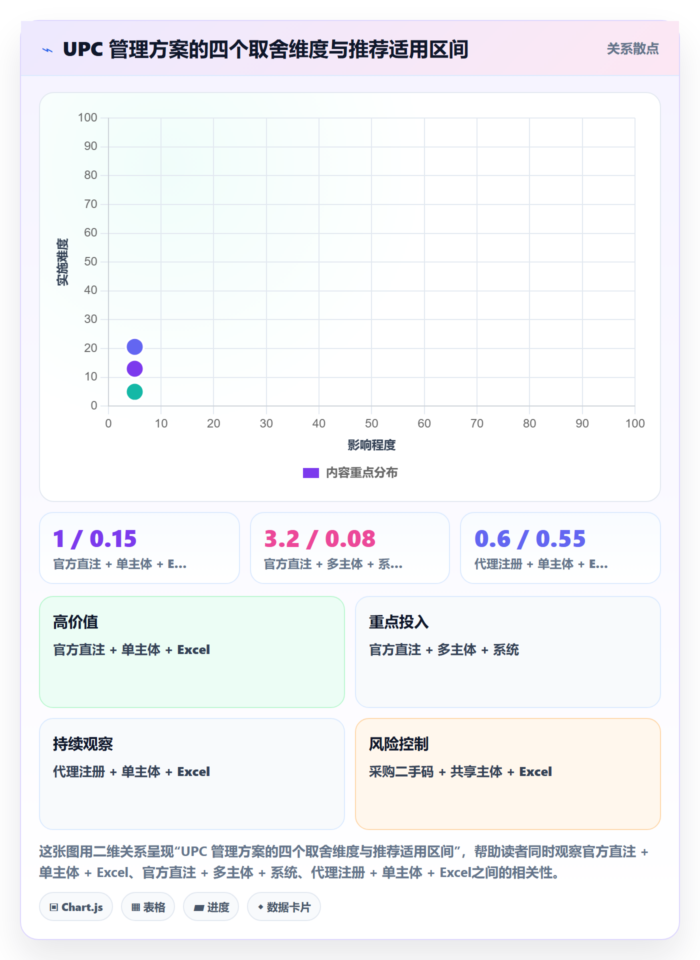This screenshot has width=700, height=960.
Task: Click the lightning bolt icon beside the title
Action: [47, 50]
